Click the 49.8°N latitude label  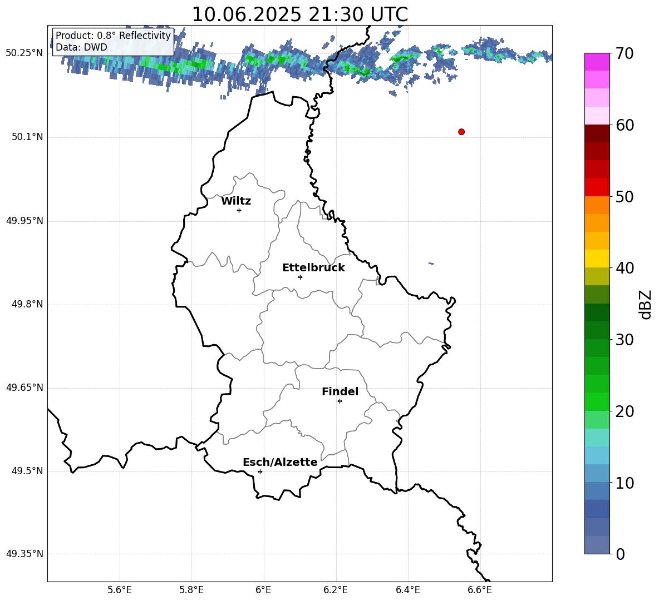tap(27, 304)
